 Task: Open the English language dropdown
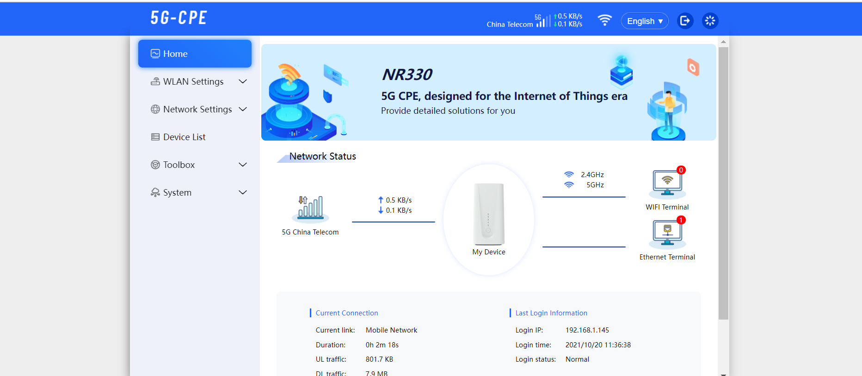pyautogui.click(x=644, y=21)
